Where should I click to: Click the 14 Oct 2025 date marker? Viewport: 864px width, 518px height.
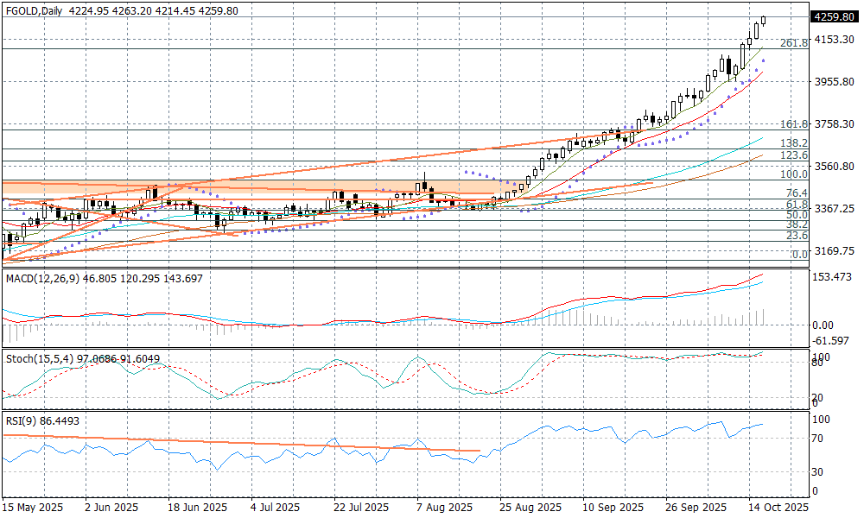click(x=776, y=508)
